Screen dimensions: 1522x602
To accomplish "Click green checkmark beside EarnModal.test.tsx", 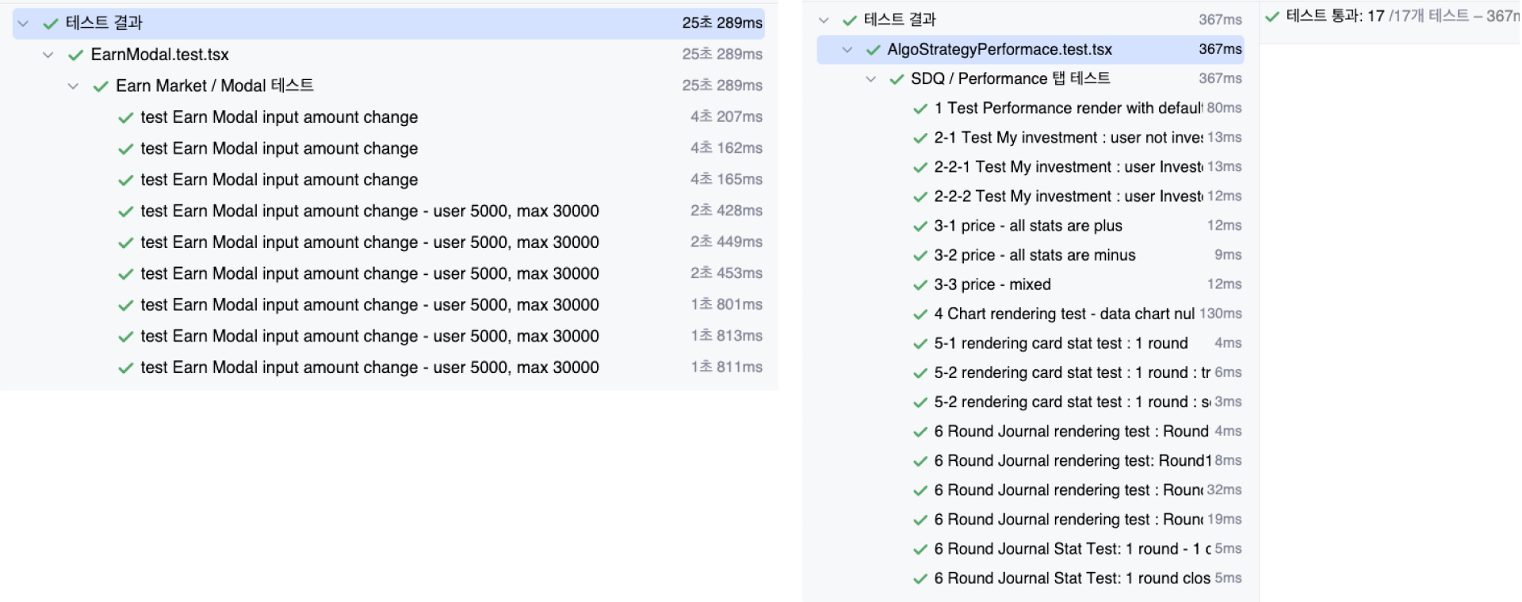I will click(76, 55).
